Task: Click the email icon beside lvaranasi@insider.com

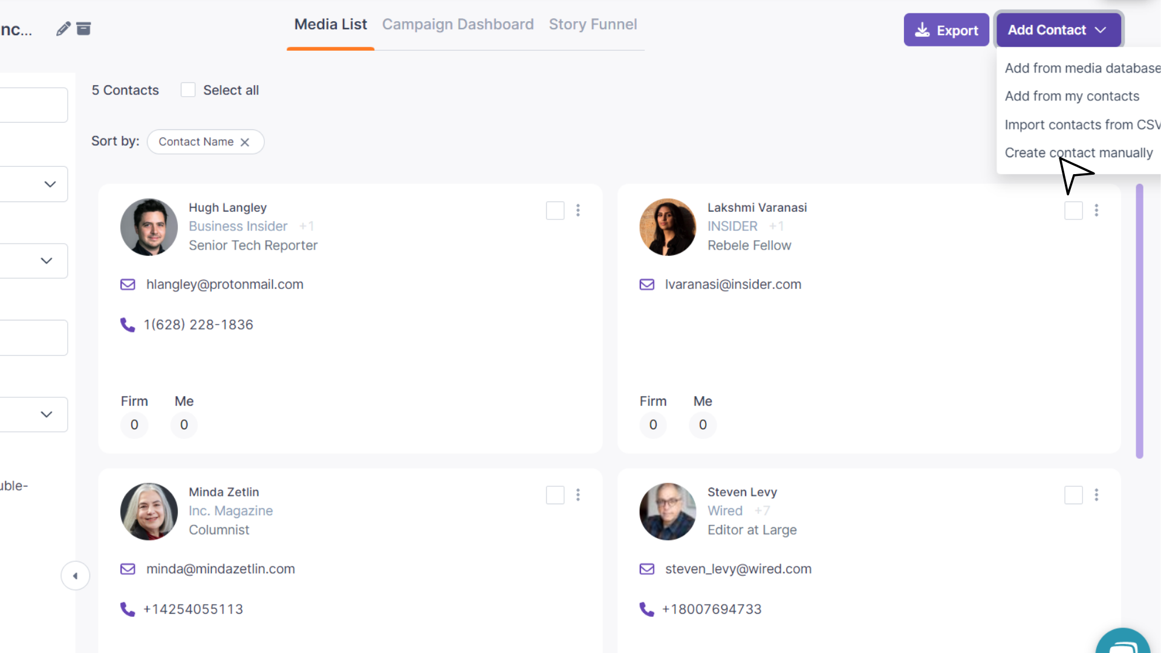Action: (647, 284)
